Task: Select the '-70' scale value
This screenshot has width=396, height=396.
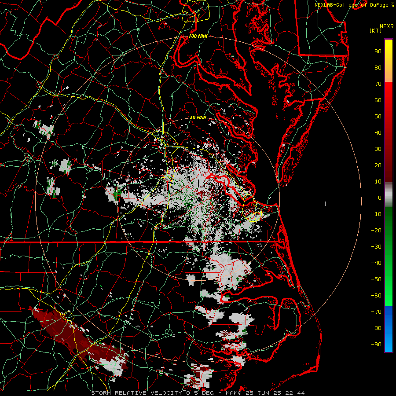Action: pyautogui.click(x=376, y=312)
